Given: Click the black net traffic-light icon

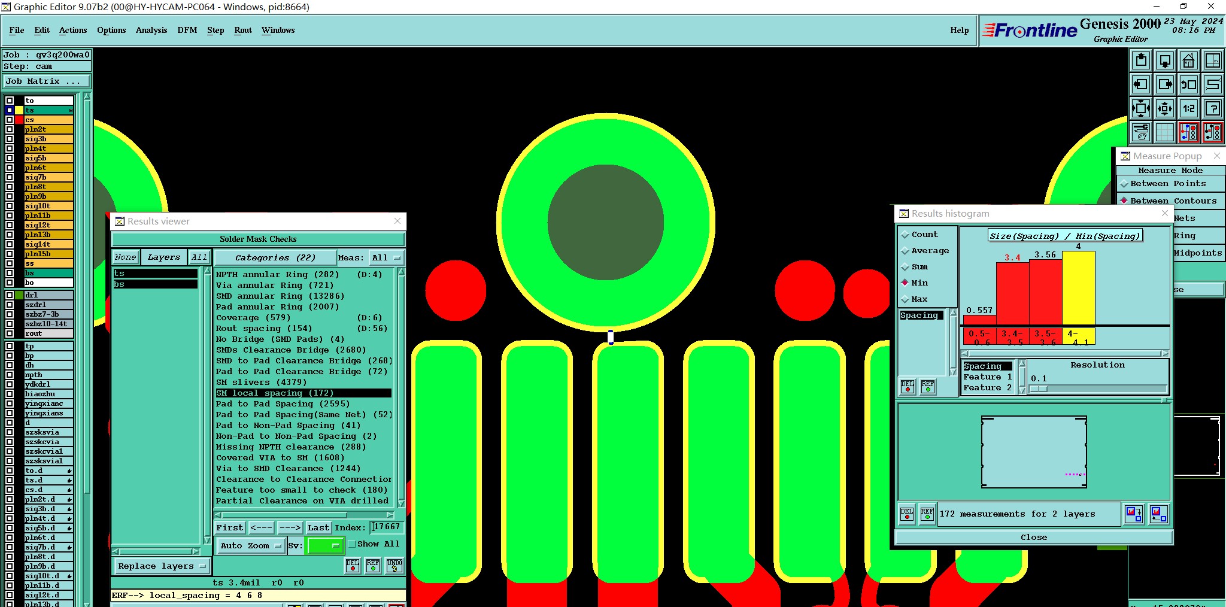Looking at the screenshot, I should [x=1213, y=132].
